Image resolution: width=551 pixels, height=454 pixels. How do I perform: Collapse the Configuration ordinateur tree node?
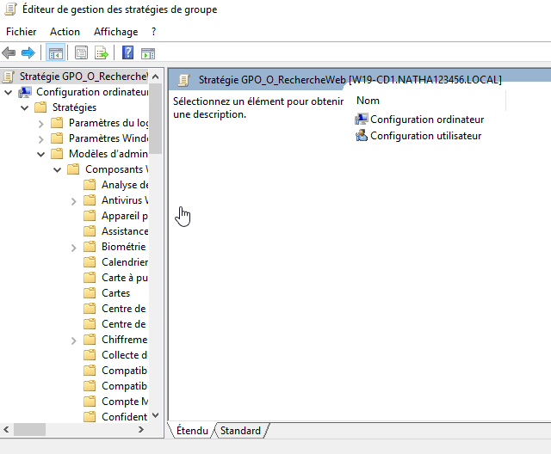9,92
